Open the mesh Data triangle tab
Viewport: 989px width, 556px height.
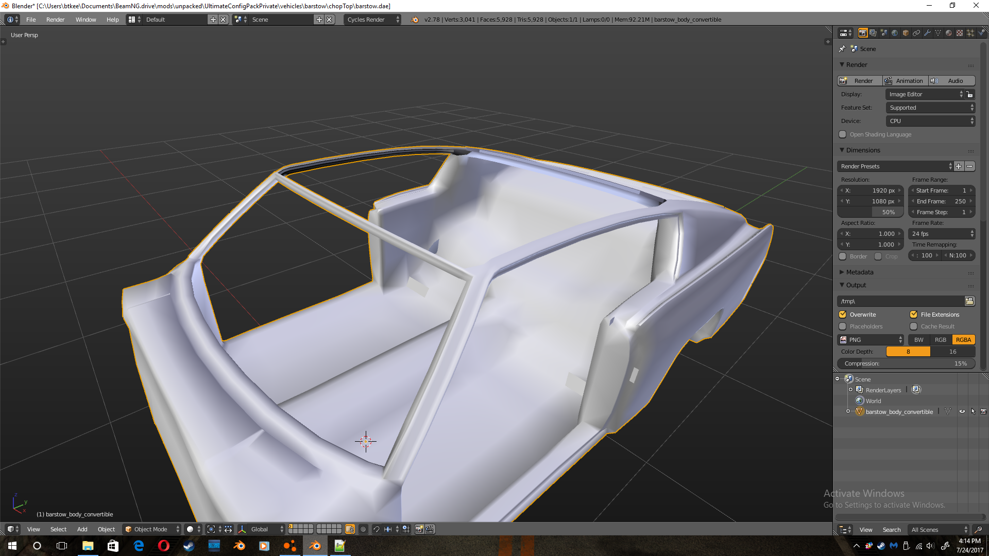pos(938,33)
